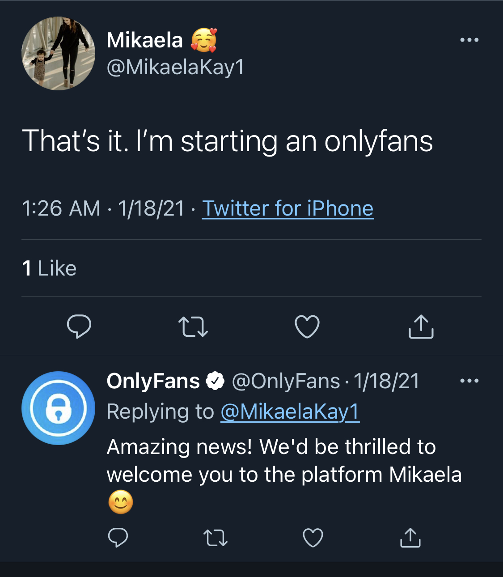Open the @MikaelaKay1 mention link
The image size is (503, 577).
(290, 412)
